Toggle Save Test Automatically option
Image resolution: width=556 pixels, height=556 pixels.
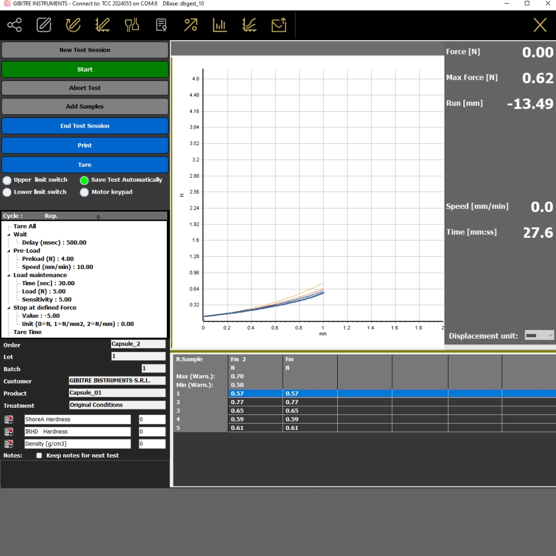point(84,180)
